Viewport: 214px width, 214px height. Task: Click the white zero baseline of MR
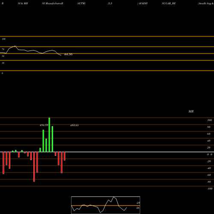(x=107, y=152)
